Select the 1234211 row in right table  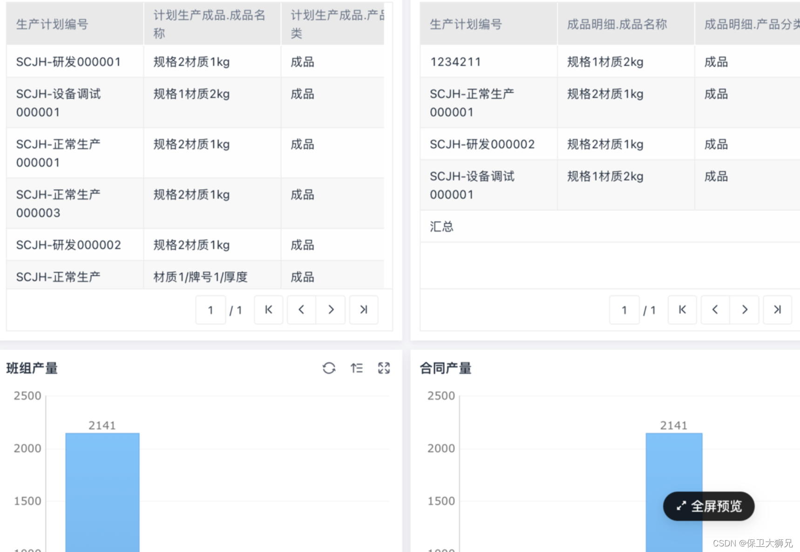point(455,61)
